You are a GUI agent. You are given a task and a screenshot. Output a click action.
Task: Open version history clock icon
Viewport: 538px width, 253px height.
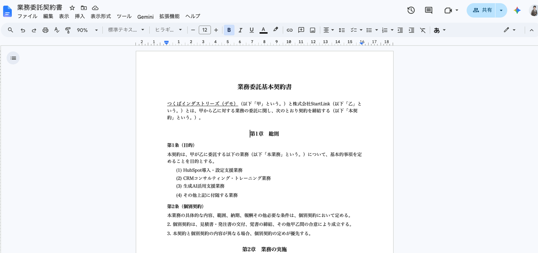411,10
